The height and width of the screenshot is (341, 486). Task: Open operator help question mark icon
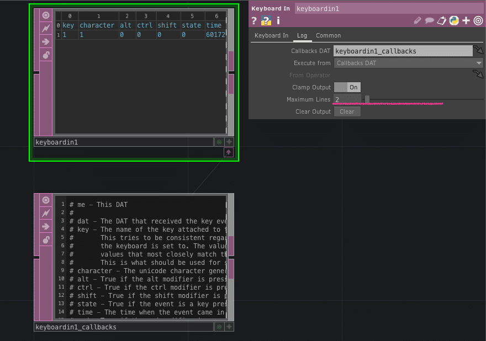(254, 21)
